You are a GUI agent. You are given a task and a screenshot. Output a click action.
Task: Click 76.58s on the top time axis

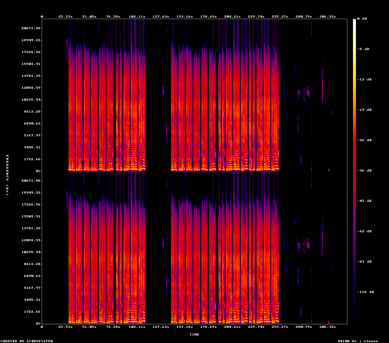click(x=113, y=17)
